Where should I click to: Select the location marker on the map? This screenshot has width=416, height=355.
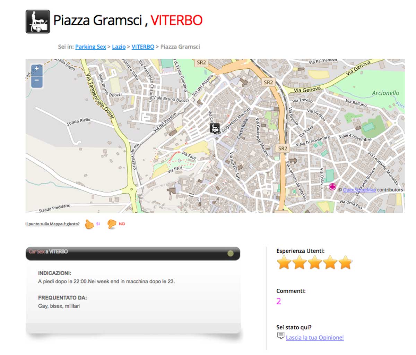click(215, 128)
